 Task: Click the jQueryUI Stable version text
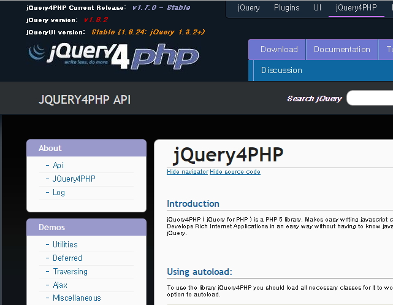(148, 32)
